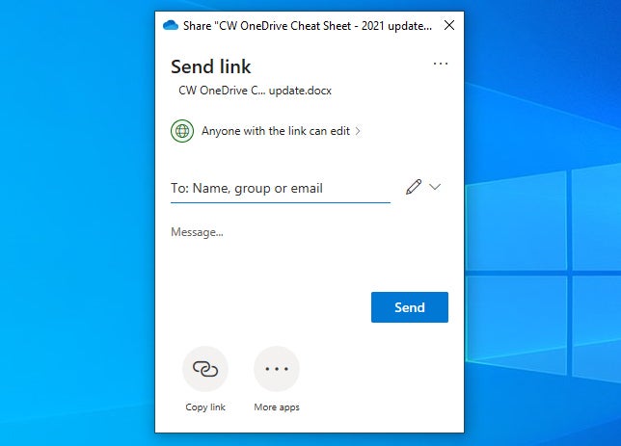Image resolution: width=621 pixels, height=446 pixels.
Task: Click the 'Copy link' label
Action: point(205,407)
